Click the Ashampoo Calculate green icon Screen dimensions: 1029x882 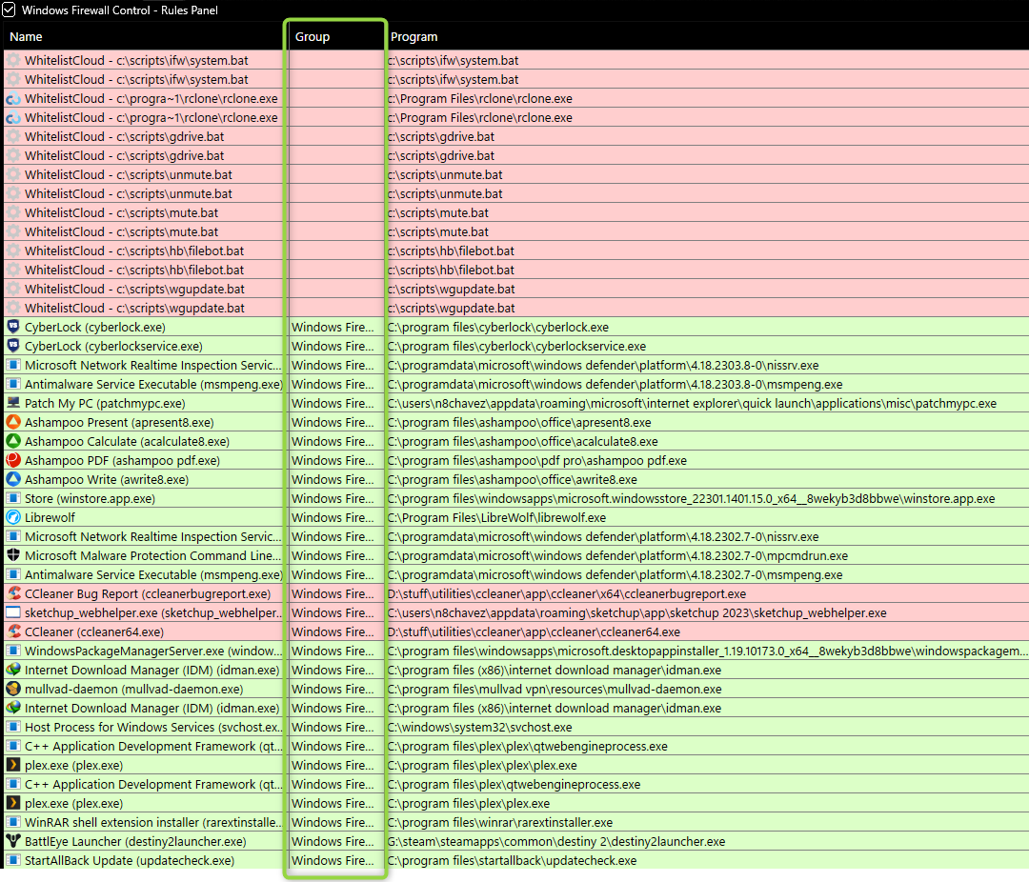pyautogui.click(x=13, y=441)
